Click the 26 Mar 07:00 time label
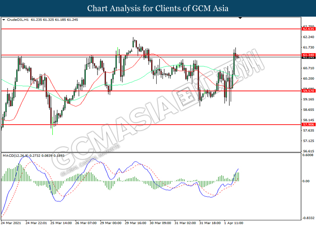 pos(86,223)
